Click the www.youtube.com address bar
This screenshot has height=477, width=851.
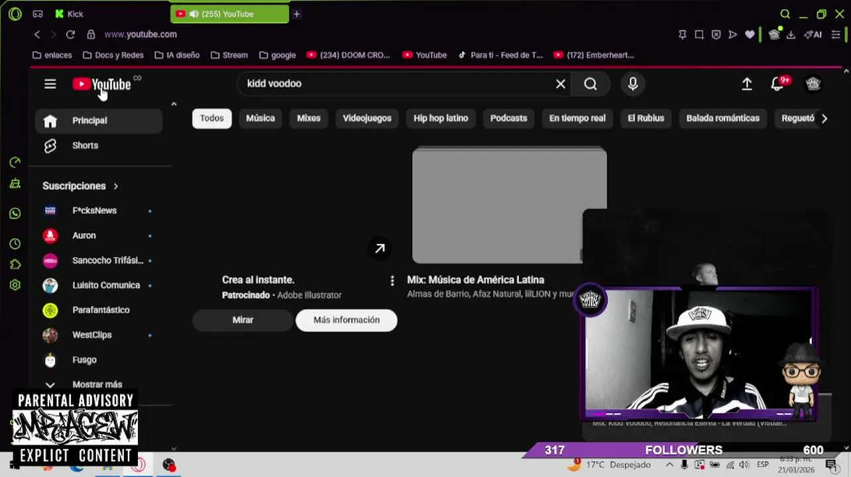pos(141,34)
